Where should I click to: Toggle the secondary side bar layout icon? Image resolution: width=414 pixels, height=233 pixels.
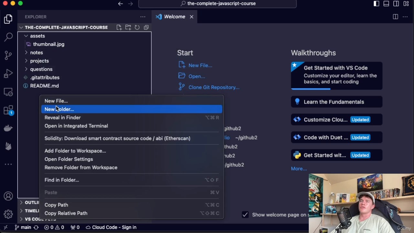396,4
